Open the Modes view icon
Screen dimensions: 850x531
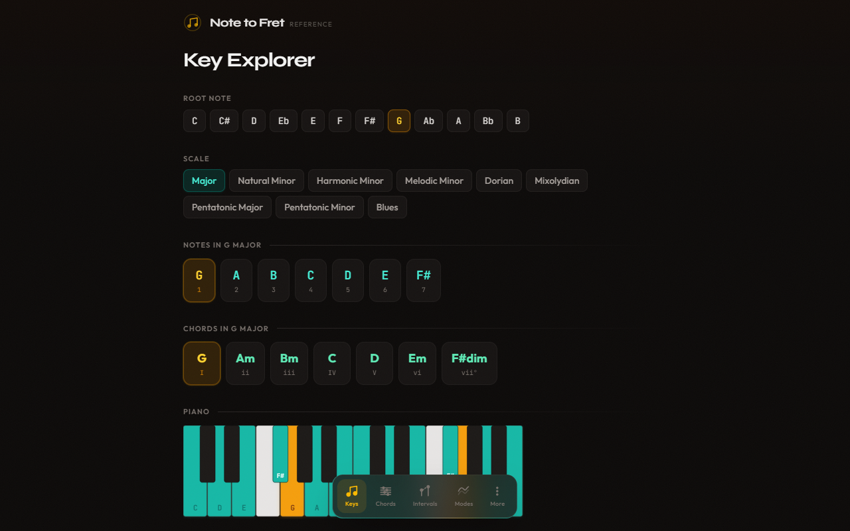463,495
